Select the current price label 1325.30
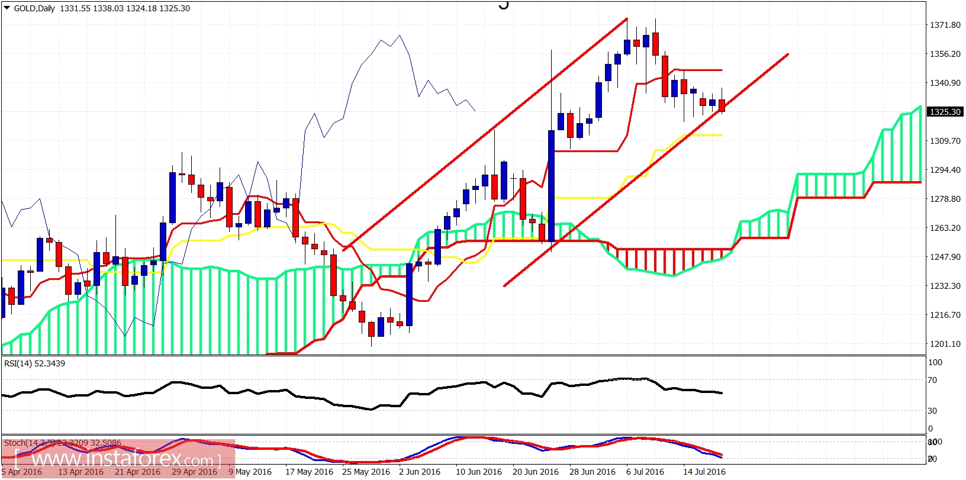Image resolution: width=966 pixels, height=480 pixels. click(945, 112)
